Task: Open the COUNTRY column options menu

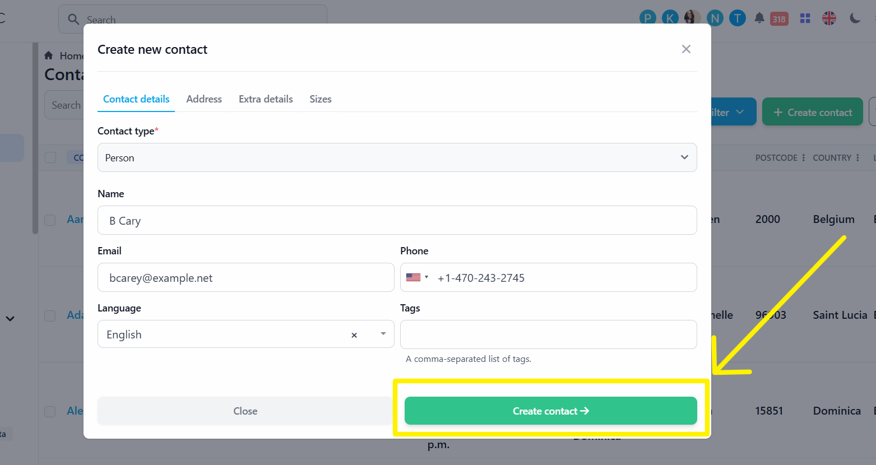Action: click(x=858, y=158)
